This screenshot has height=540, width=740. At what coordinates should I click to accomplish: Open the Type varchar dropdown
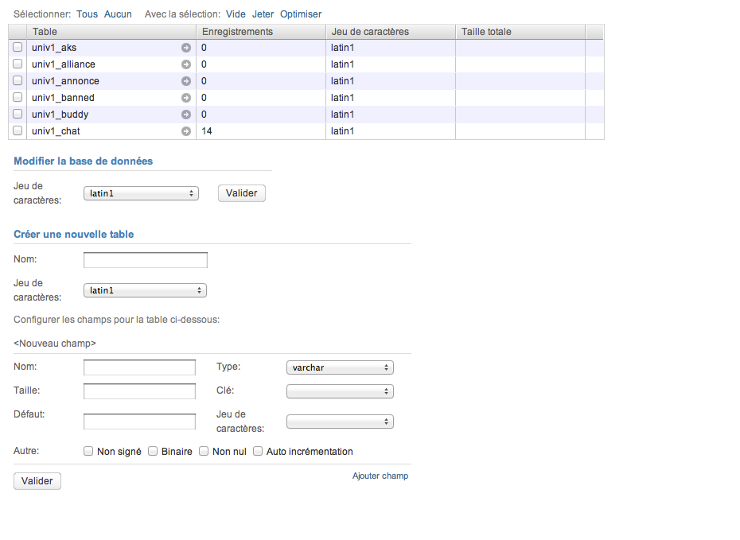pos(340,367)
